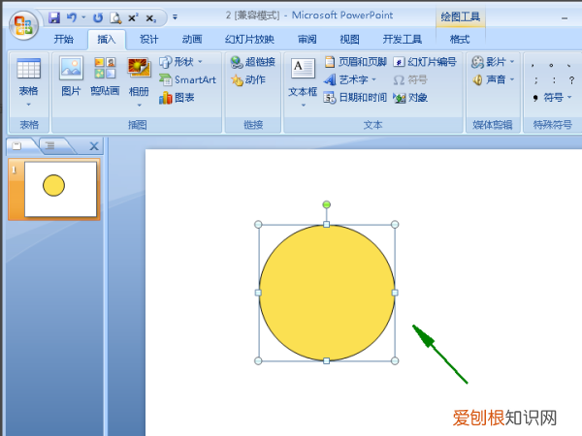Insert the question mark special symbol

[571, 79]
